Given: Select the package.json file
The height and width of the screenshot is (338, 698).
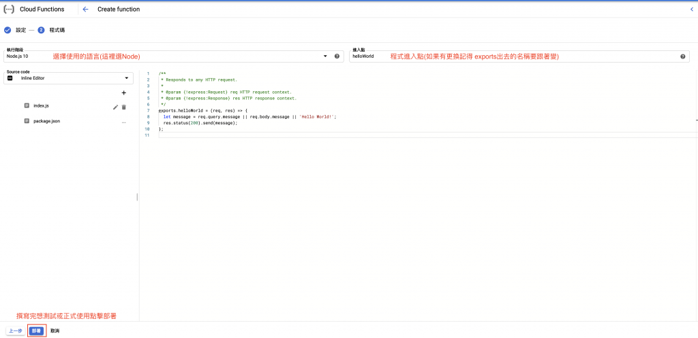Looking at the screenshot, I should [x=47, y=121].
